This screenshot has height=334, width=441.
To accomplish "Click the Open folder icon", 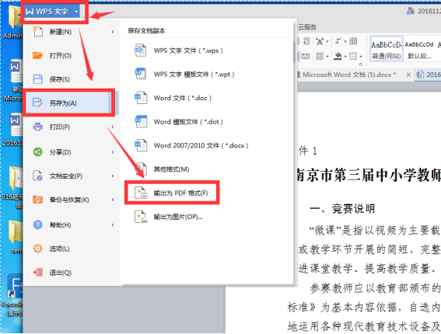I will pos(37,55).
